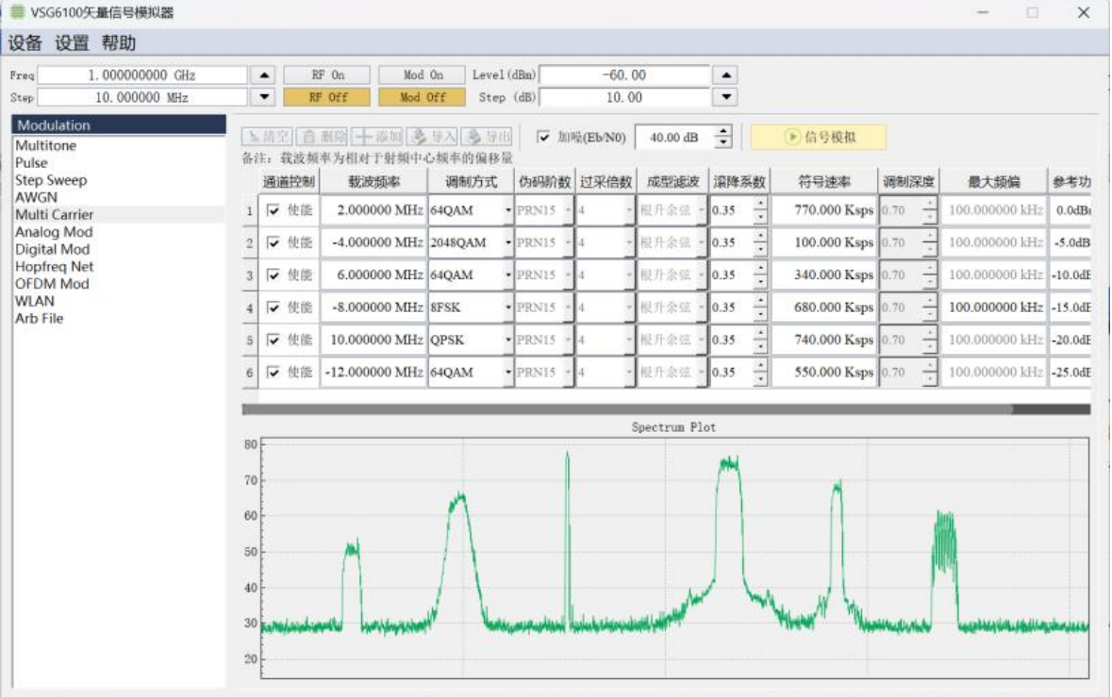Click the 清空 (clear) toolbar button

click(x=267, y=137)
